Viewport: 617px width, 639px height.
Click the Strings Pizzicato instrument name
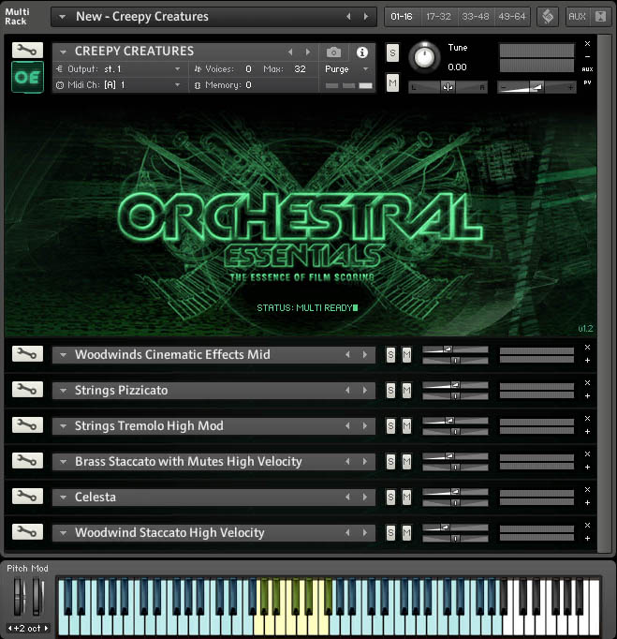click(121, 391)
